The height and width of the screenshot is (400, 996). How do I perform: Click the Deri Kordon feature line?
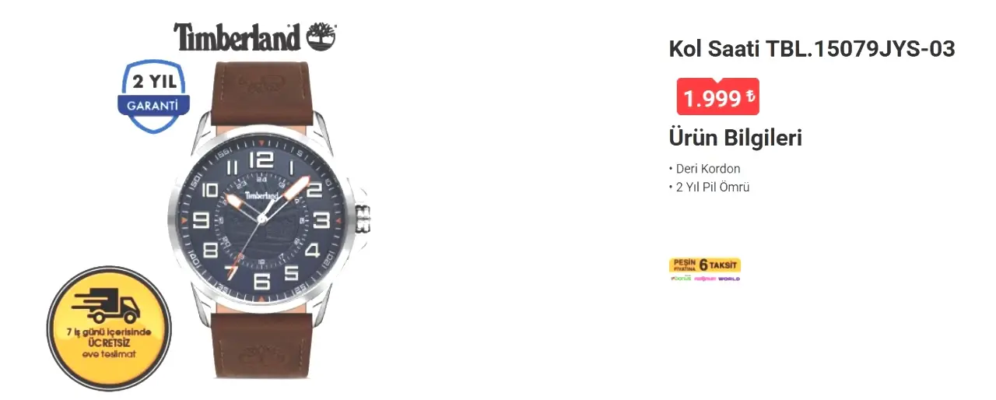pyautogui.click(x=705, y=169)
